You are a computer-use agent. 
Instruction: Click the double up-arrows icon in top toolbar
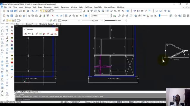click(x=134, y=11)
